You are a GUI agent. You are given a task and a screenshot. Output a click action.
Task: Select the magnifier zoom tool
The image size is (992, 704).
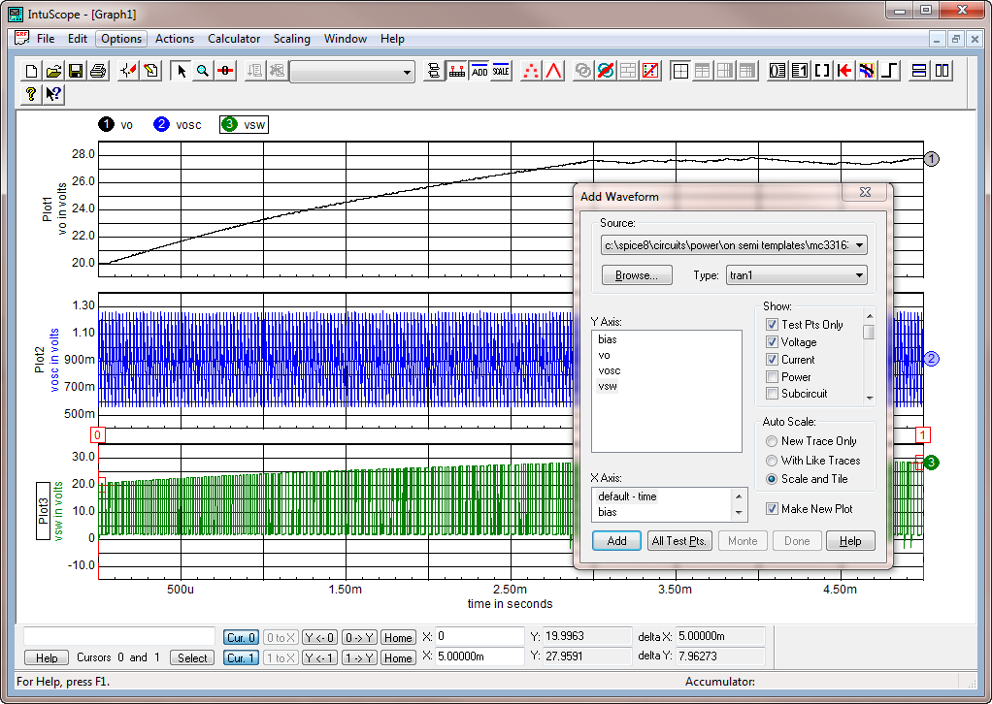[x=203, y=71]
